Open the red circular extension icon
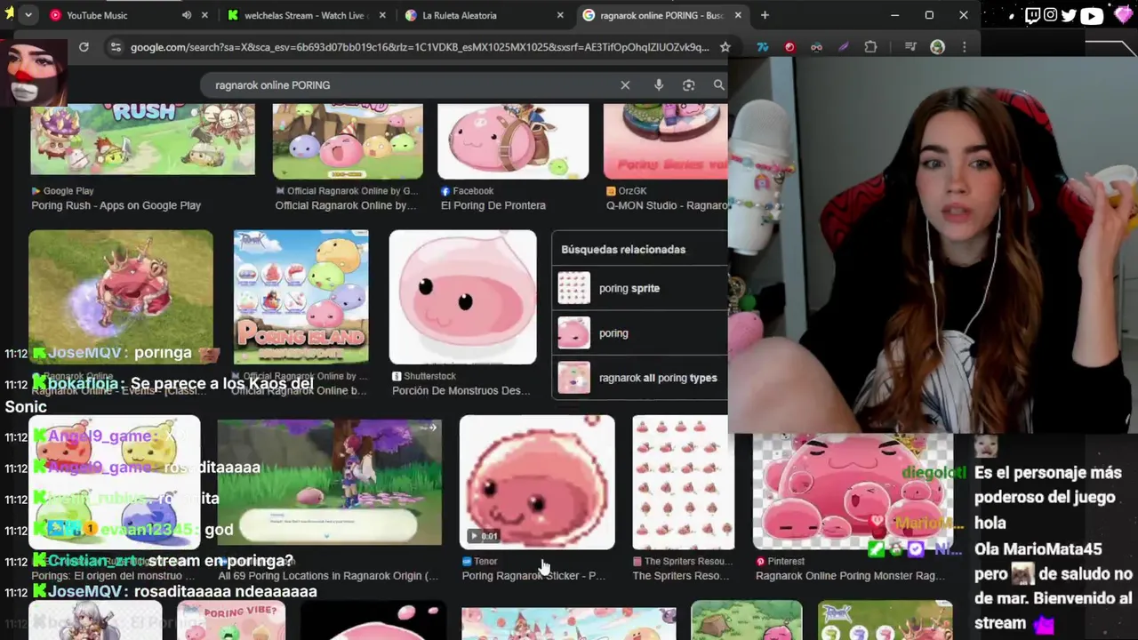 click(789, 47)
